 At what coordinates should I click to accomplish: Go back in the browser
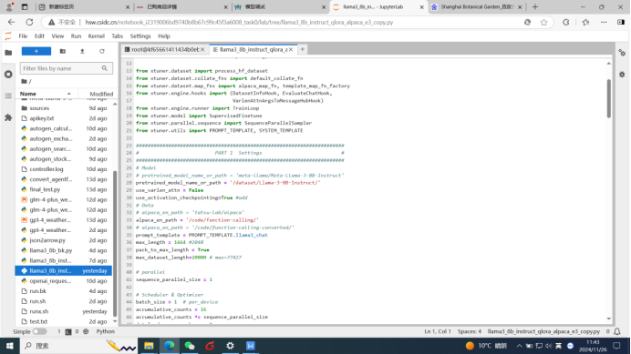(x=11, y=22)
